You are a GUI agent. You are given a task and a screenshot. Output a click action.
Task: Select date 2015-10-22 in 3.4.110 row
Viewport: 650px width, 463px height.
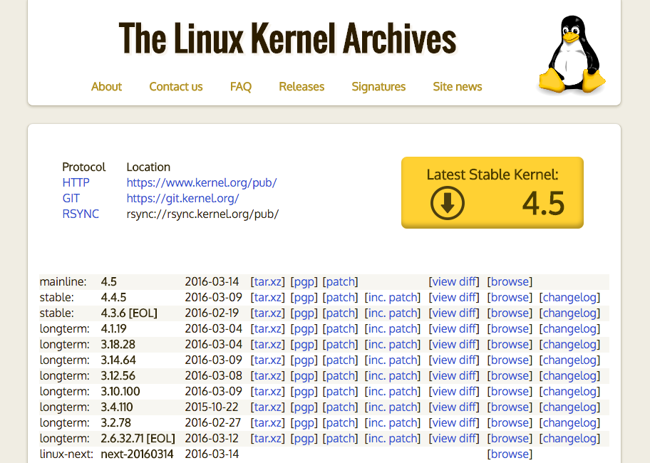pyautogui.click(x=212, y=407)
